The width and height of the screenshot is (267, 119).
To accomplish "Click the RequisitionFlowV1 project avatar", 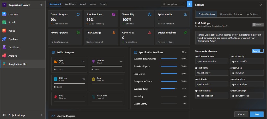I will point(4,5).
